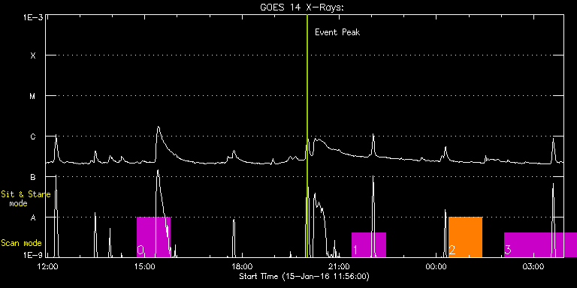Click the 'Sit & Stare mode' label

pos(26,198)
